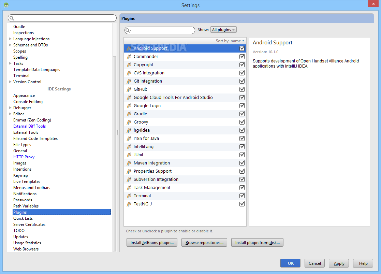
Task: Click the Android Studio logo in title bar
Action: [x=6, y=5]
